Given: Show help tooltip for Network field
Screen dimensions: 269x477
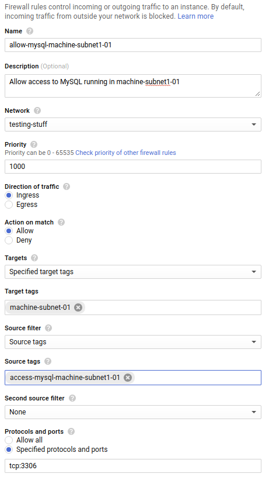Looking at the screenshot, I should 37,110.
